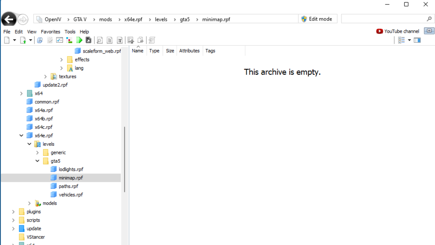Click the document with letter T icon

click(x=120, y=40)
